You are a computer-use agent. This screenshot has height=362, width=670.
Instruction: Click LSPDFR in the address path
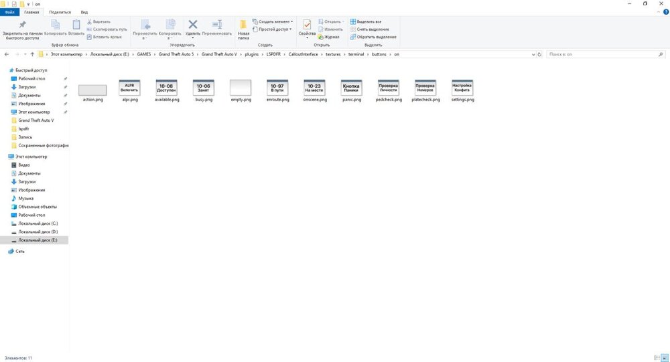(x=273, y=54)
